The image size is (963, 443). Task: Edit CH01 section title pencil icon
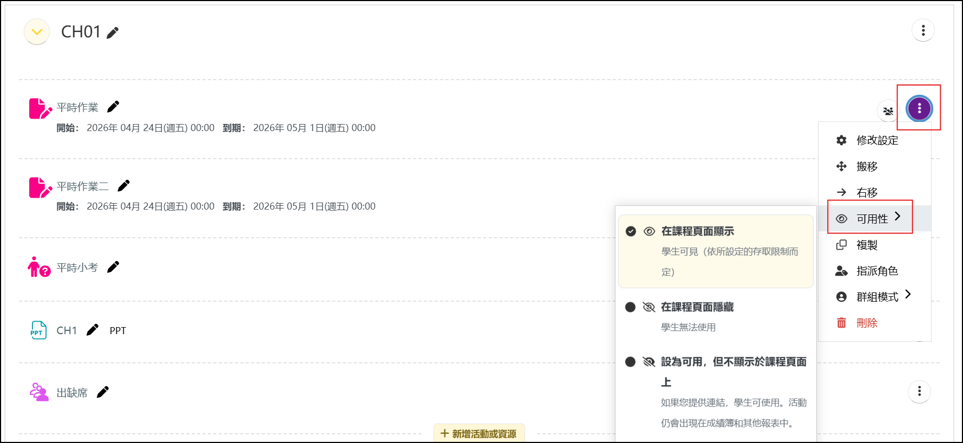click(113, 33)
